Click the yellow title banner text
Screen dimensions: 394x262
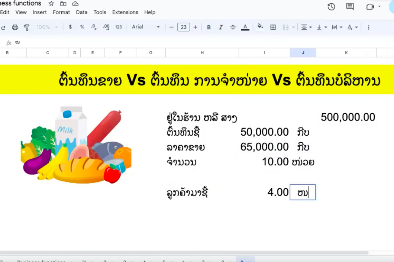pos(219,80)
